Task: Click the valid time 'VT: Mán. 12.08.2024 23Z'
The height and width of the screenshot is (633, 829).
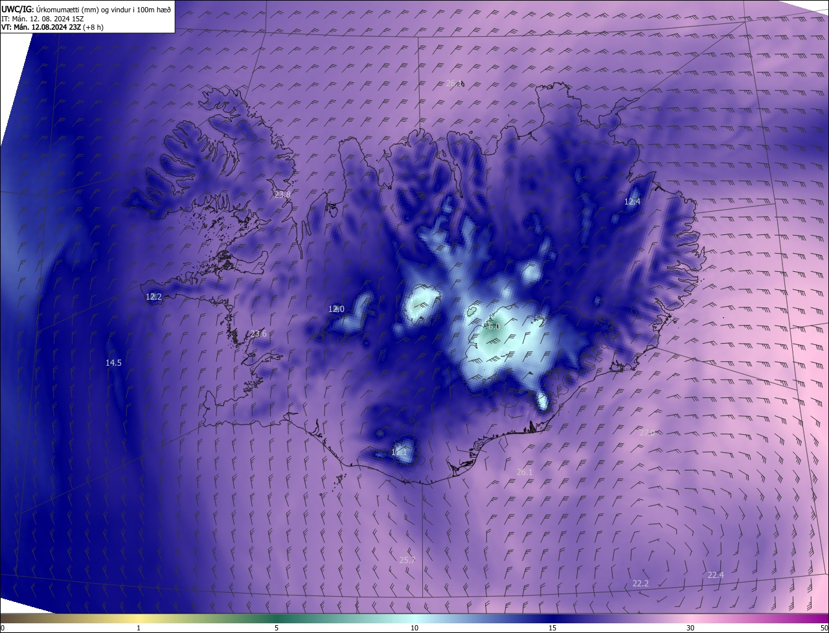Action: [41, 27]
